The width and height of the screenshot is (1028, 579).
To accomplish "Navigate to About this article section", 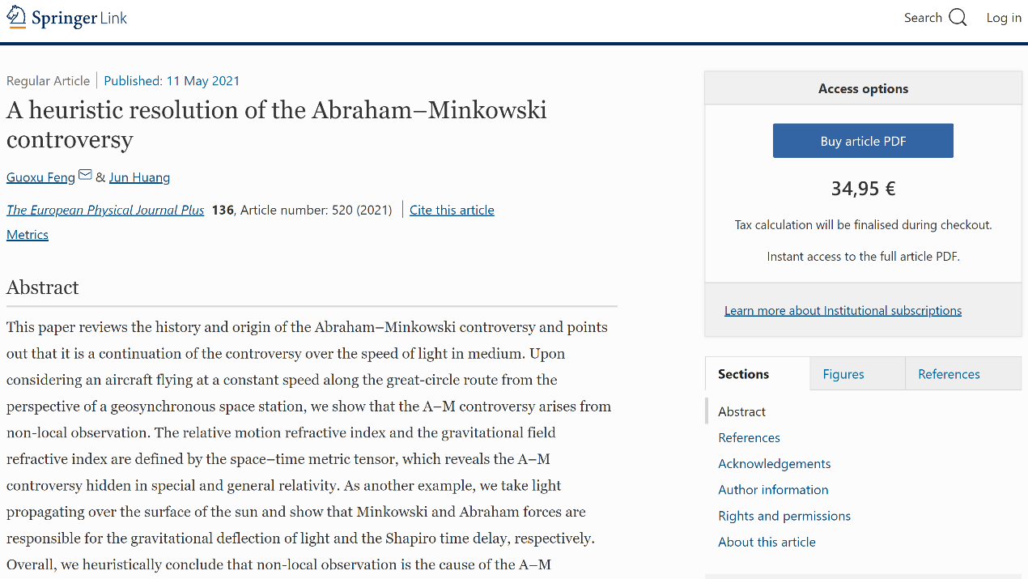I will point(767,542).
